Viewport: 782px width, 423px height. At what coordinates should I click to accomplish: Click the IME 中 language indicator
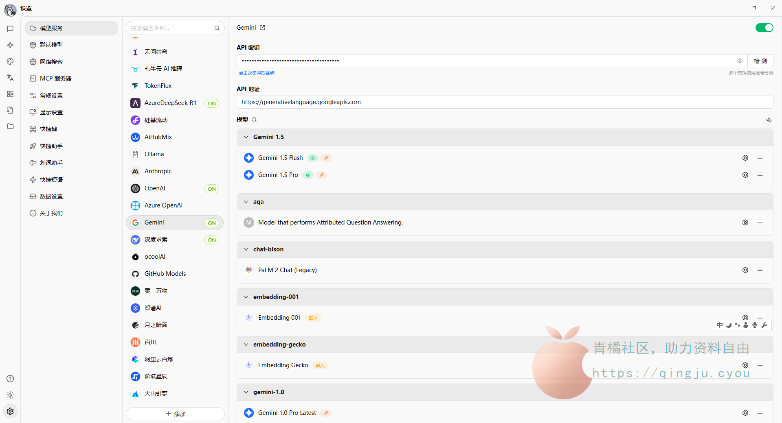(720, 325)
